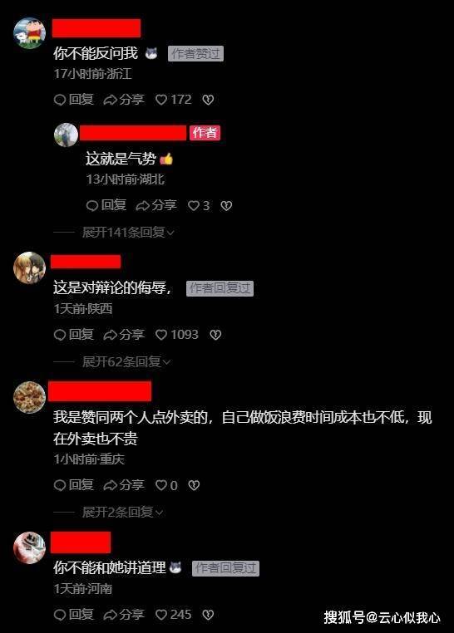Expand the 2 replies thread
454x633 pixels.
click(x=122, y=513)
